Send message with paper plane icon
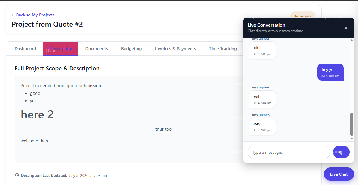The width and height of the screenshot is (358, 185). point(341,152)
